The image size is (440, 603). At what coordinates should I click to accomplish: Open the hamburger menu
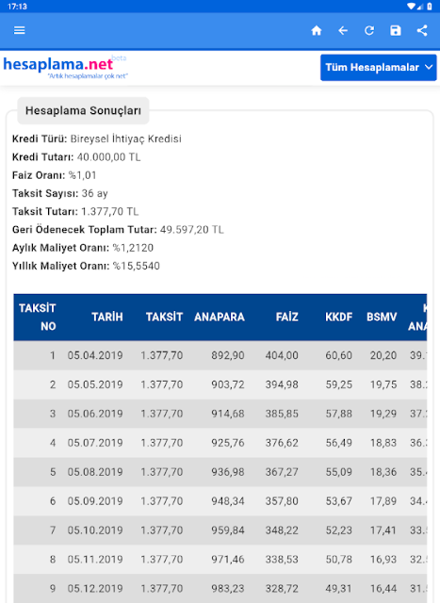[19, 30]
